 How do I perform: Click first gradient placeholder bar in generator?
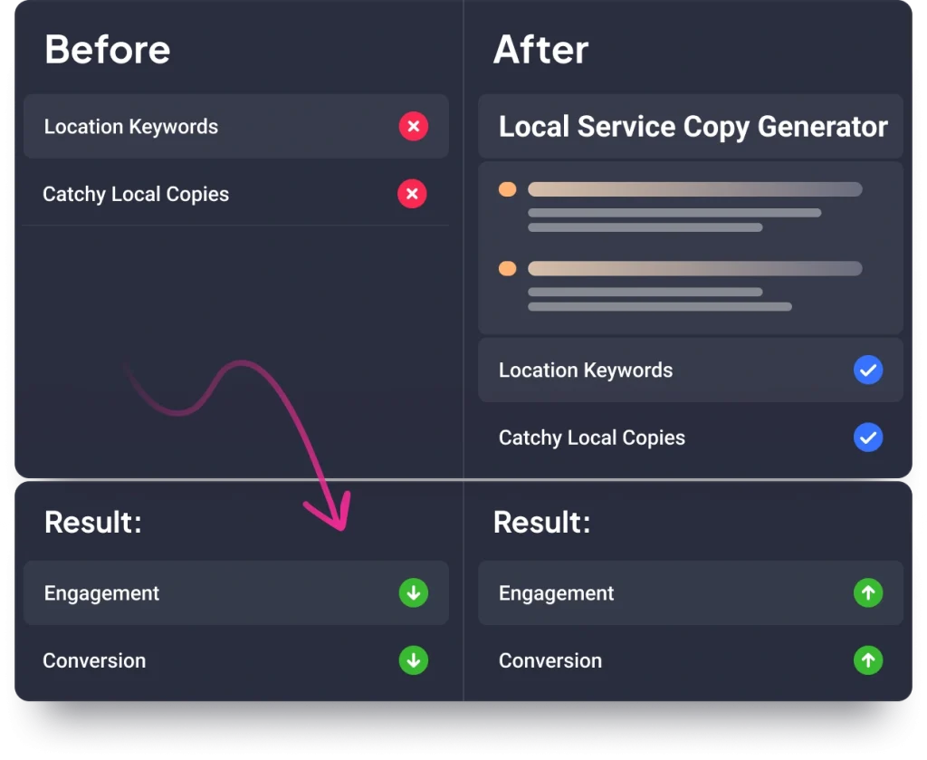click(694, 189)
